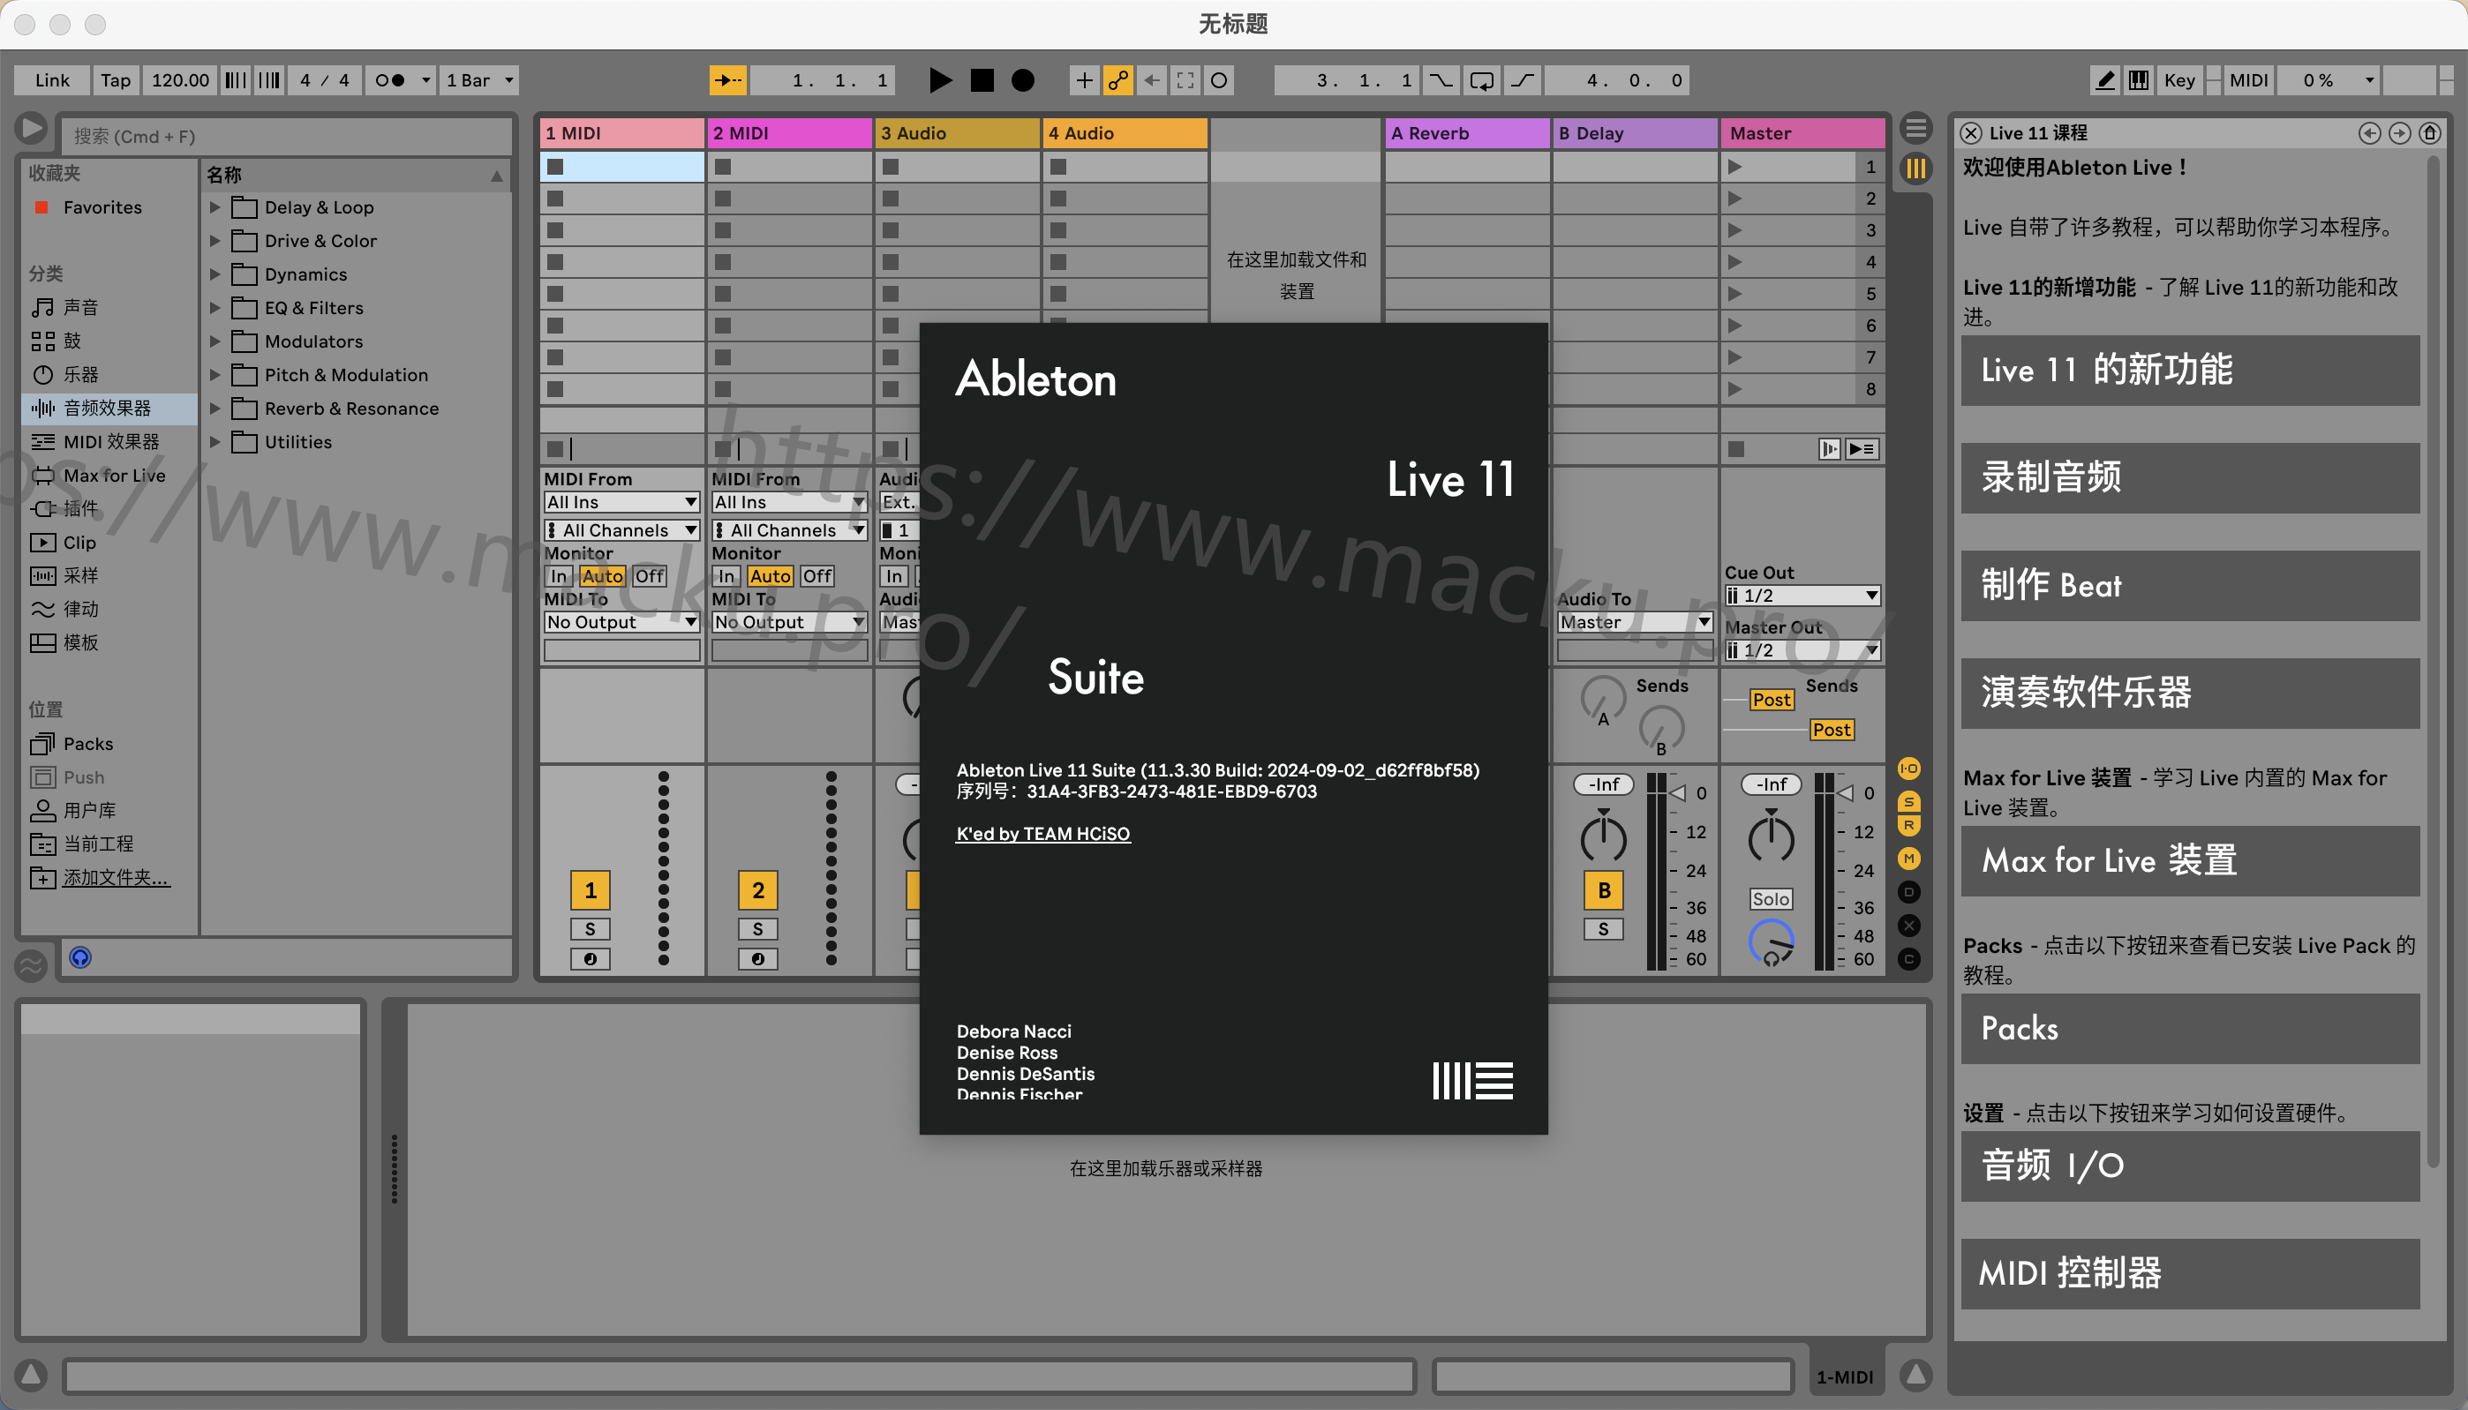Click the Capture MIDI button
2468x1410 pixels.
click(x=1185, y=80)
